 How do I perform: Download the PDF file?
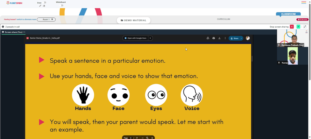pyautogui.click(x=219, y=38)
